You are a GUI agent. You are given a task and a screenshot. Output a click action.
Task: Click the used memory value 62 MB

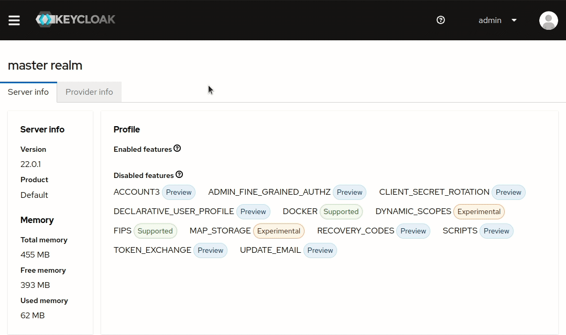pyautogui.click(x=32, y=316)
